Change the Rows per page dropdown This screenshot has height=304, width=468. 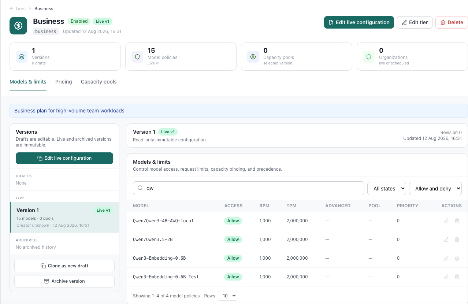coord(227,296)
